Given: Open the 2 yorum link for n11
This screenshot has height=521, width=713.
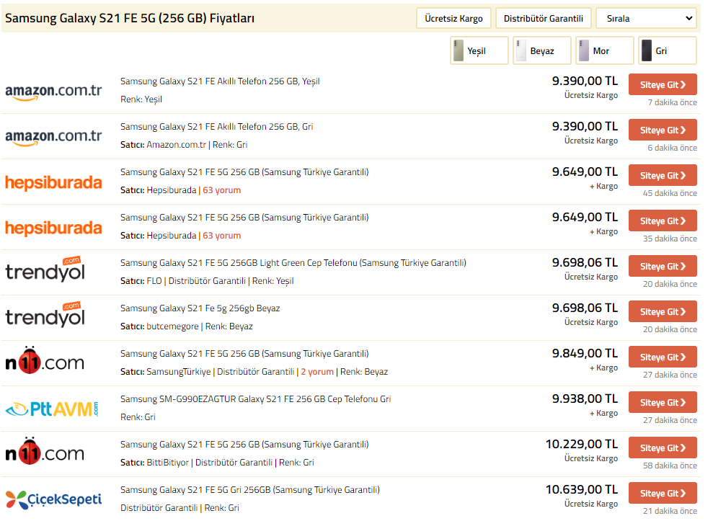Looking at the screenshot, I should pos(317,372).
